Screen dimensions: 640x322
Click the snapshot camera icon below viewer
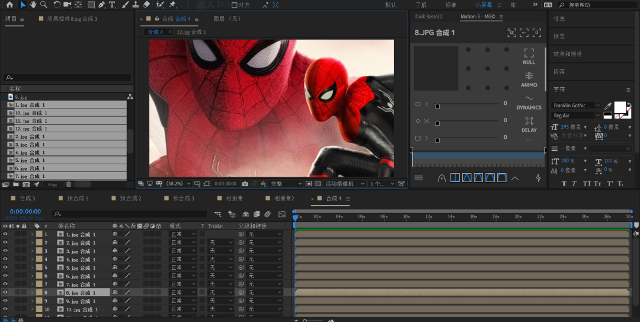[x=245, y=184]
